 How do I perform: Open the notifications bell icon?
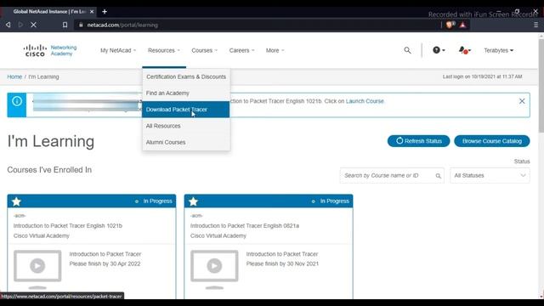click(464, 50)
